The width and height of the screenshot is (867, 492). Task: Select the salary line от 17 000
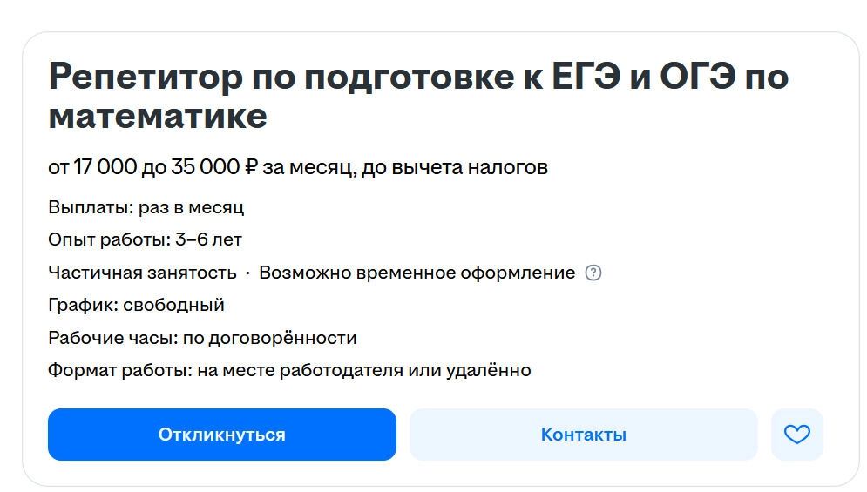coord(298,167)
